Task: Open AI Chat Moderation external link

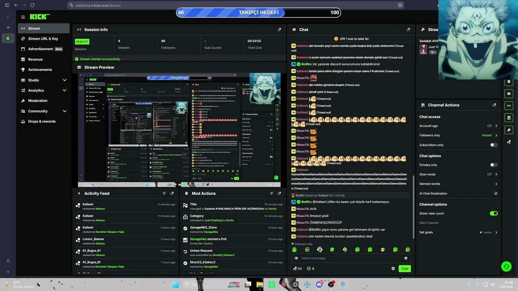Action: [496, 194]
